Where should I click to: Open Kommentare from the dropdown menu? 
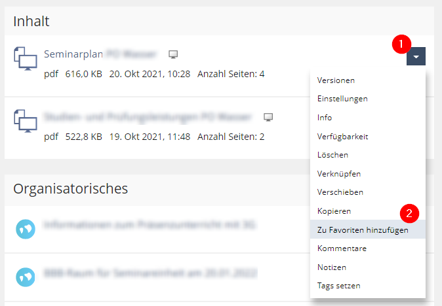tap(342, 248)
